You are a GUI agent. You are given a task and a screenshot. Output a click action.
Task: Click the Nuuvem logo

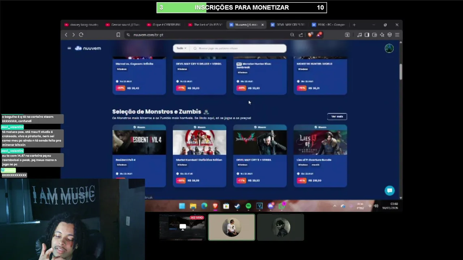coord(88,48)
